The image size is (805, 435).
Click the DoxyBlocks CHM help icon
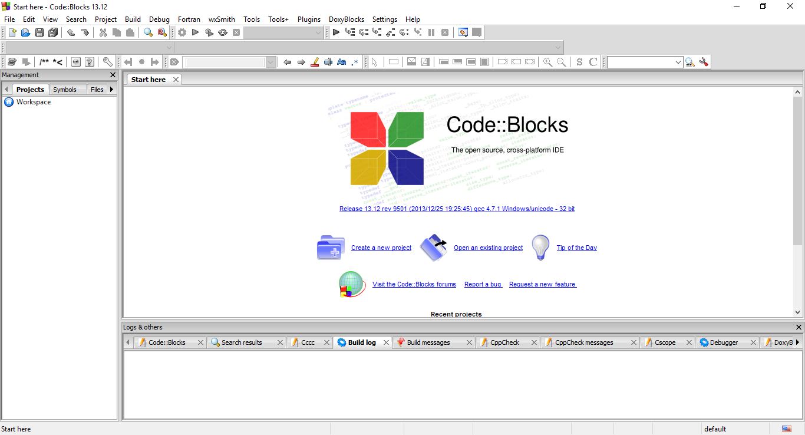90,62
